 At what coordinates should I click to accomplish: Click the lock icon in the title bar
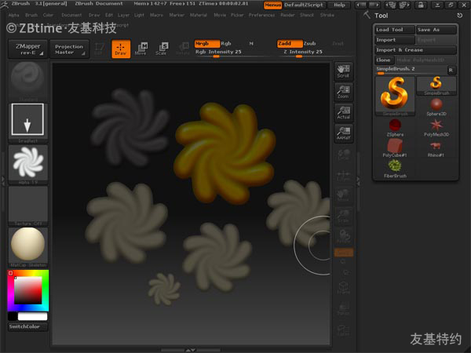tap(421, 5)
